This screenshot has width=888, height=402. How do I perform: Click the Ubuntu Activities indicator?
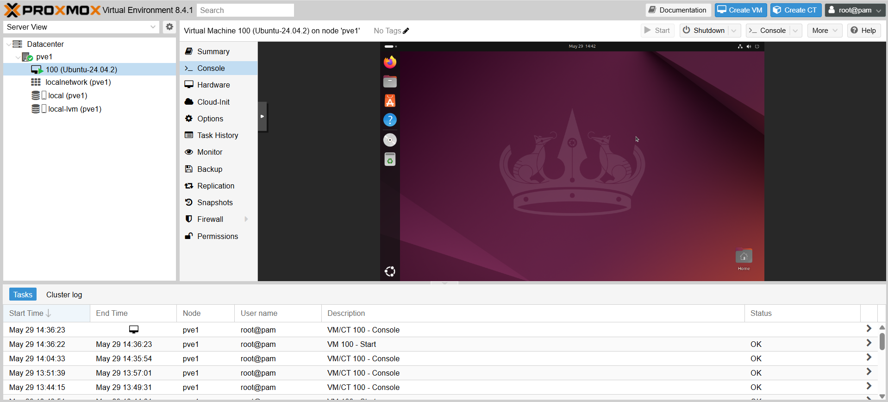(390, 46)
